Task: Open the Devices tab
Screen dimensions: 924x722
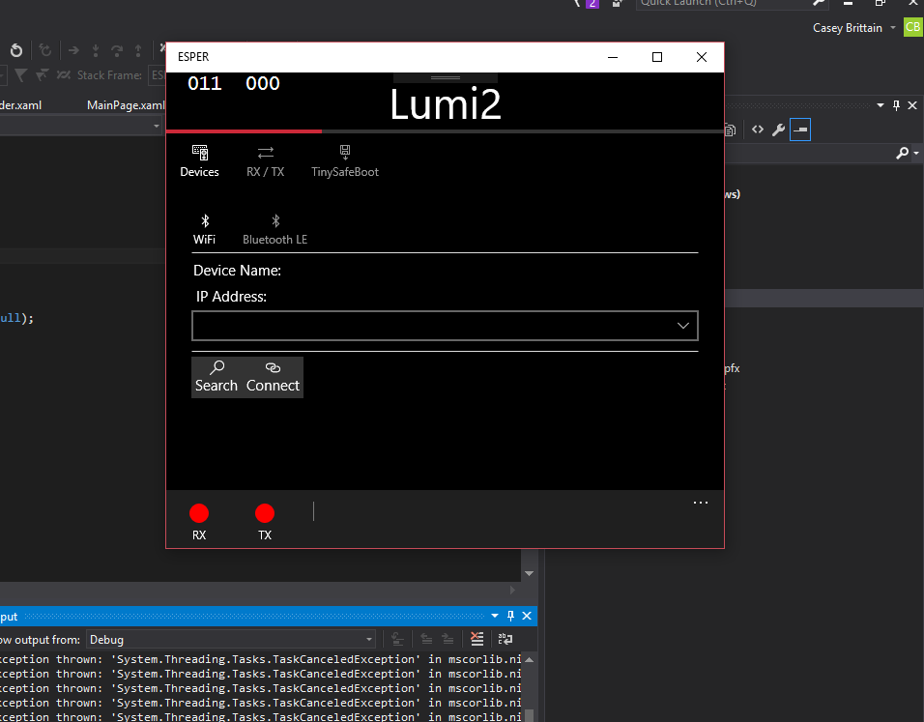Action: (x=199, y=161)
